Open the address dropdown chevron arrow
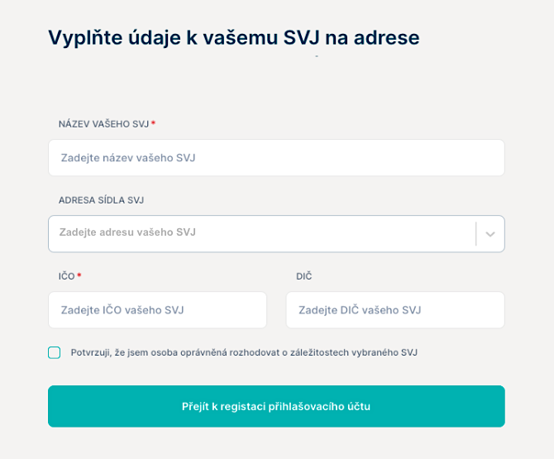554x459 pixels. pyautogui.click(x=490, y=234)
